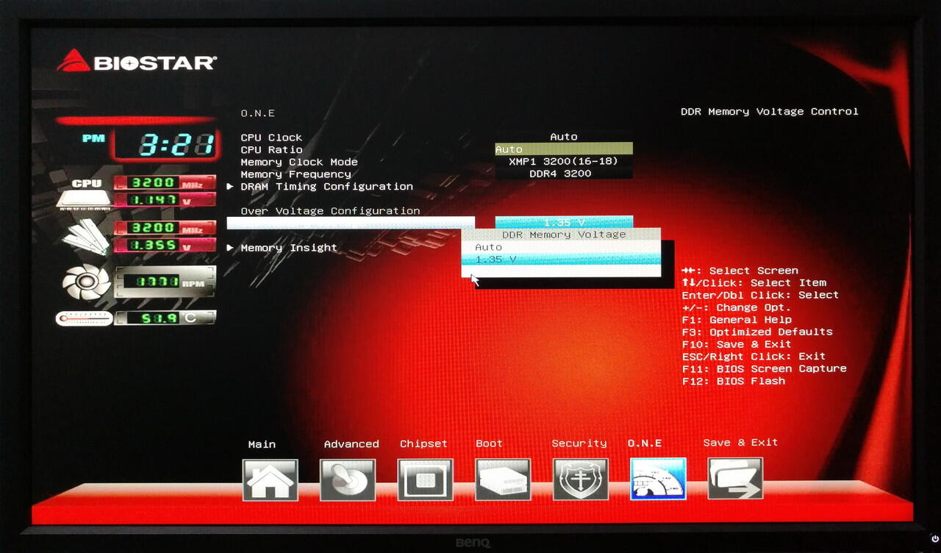
Task: Switch to the Security tab label
Action: [x=579, y=443]
